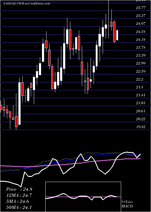Click the 24.58 price axis label

coord(141,32)
